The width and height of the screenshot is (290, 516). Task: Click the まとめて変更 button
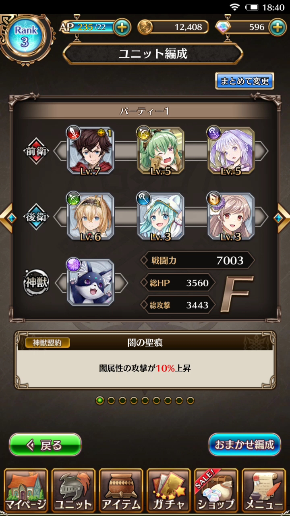[x=244, y=81]
